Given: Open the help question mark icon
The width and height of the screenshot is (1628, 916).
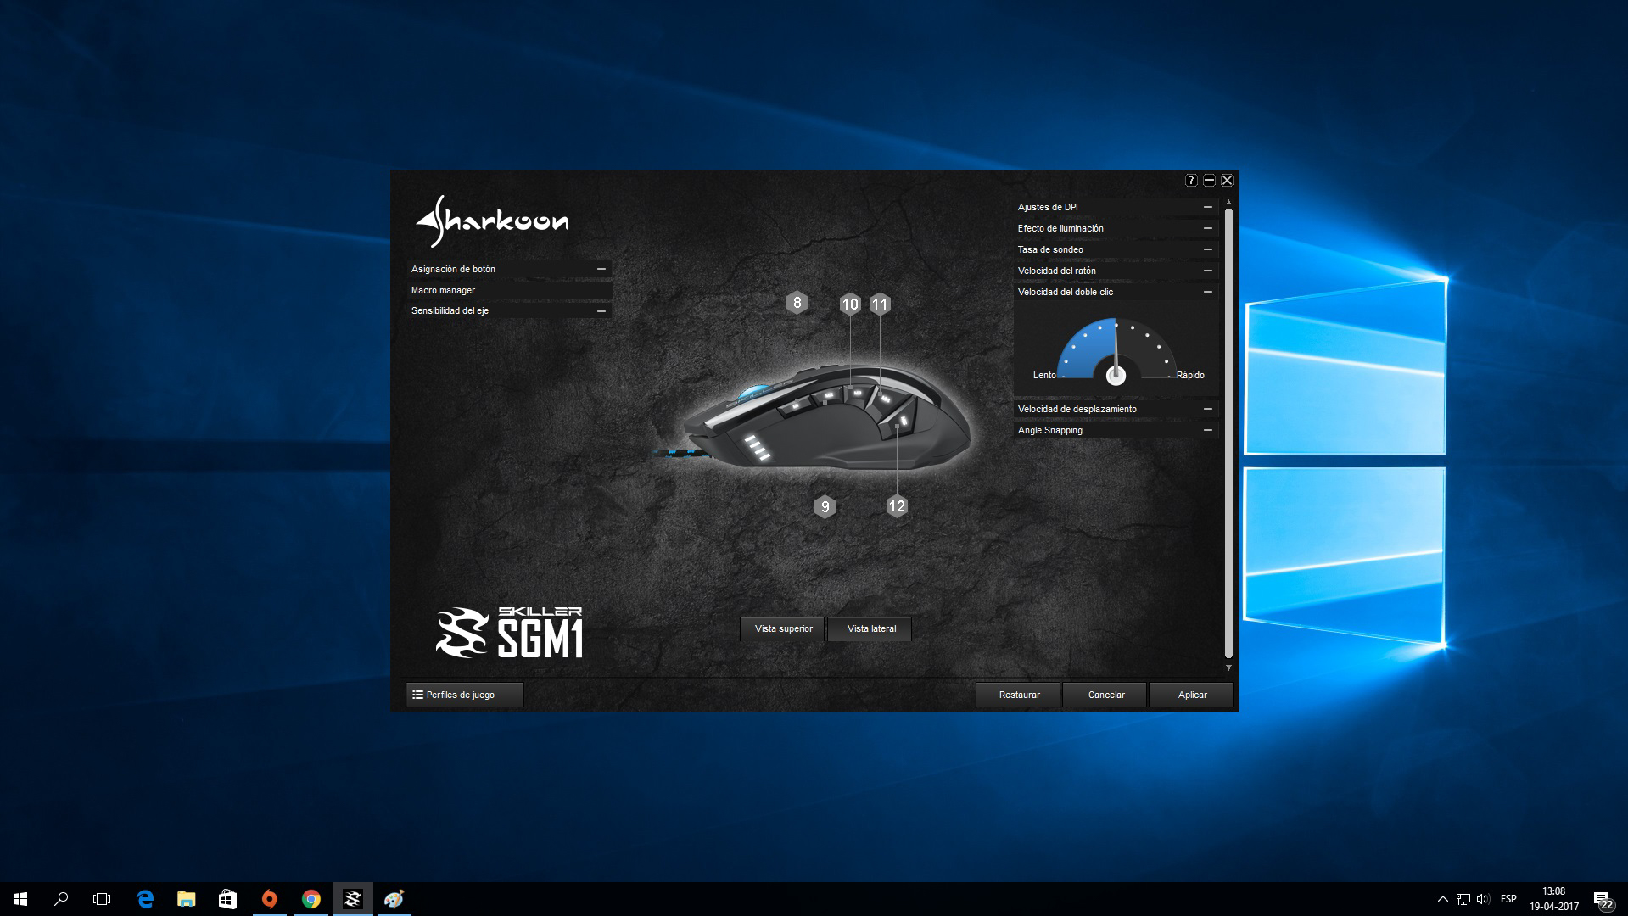Looking at the screenshot, I should click(x=1191, y=181).
